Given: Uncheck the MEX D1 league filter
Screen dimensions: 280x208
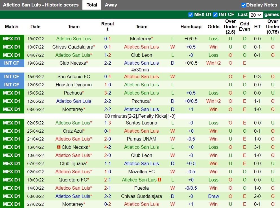Looking at the screenshot, I should coord(191,15).
